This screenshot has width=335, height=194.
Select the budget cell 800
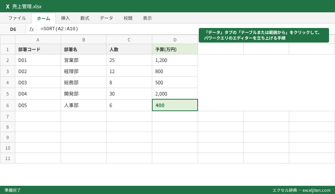(175, 71)
